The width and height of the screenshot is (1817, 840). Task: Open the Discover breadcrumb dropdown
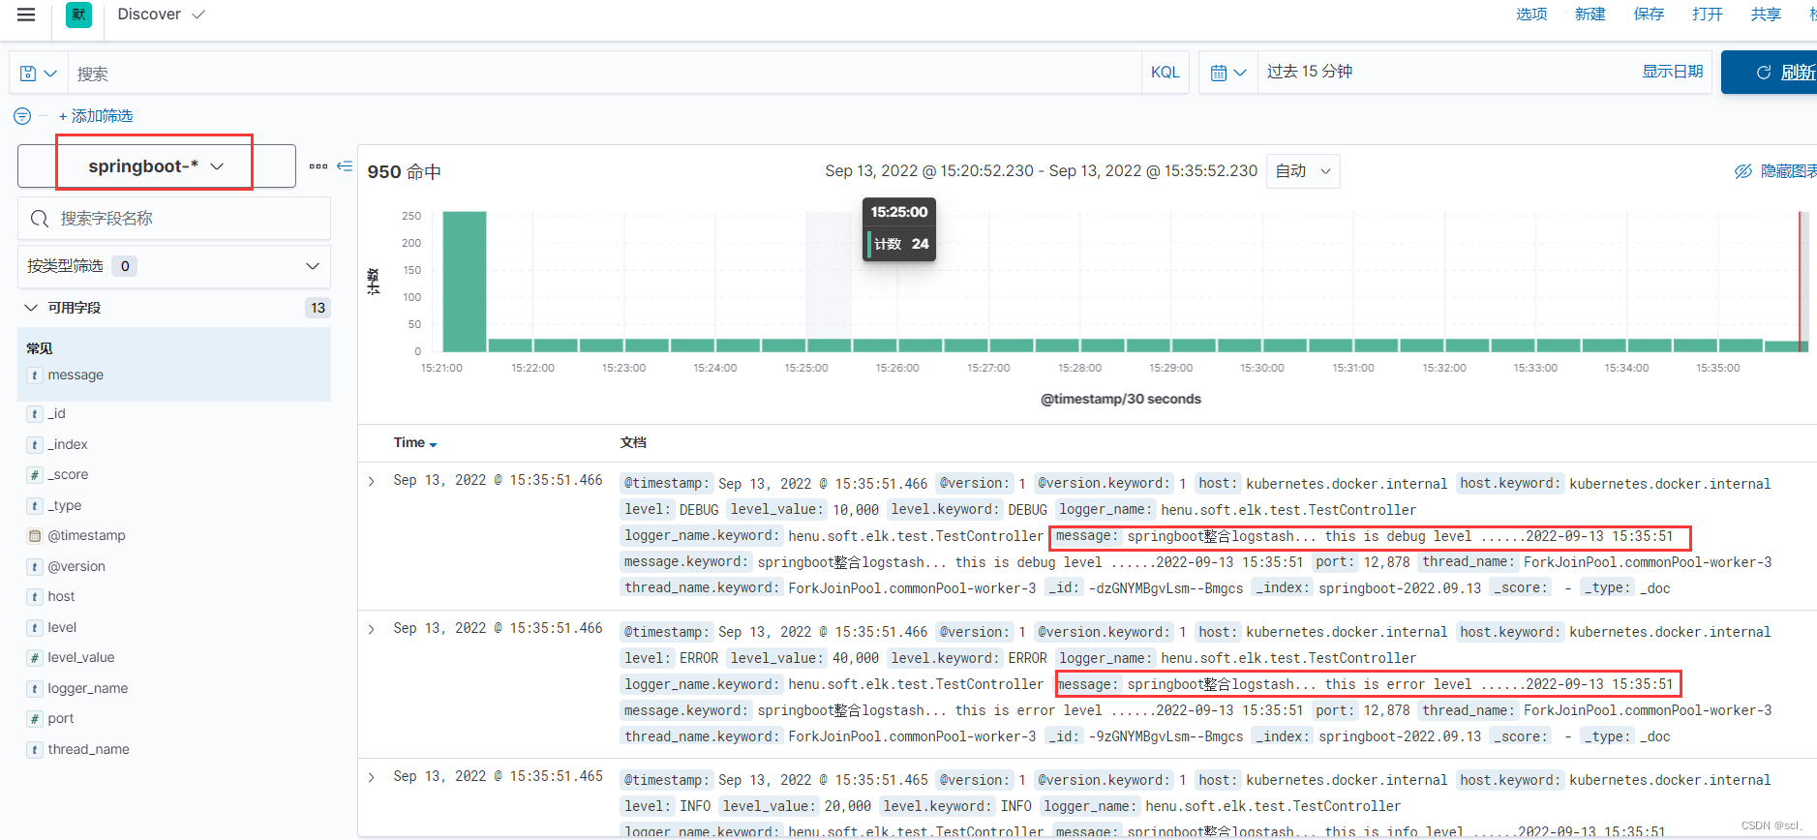tap(161, 15)
